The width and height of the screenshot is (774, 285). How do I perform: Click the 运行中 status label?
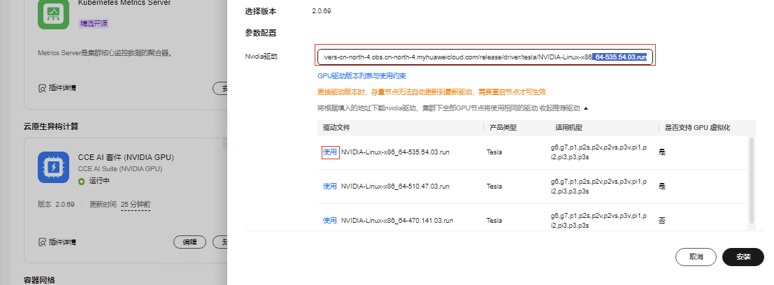99,181
